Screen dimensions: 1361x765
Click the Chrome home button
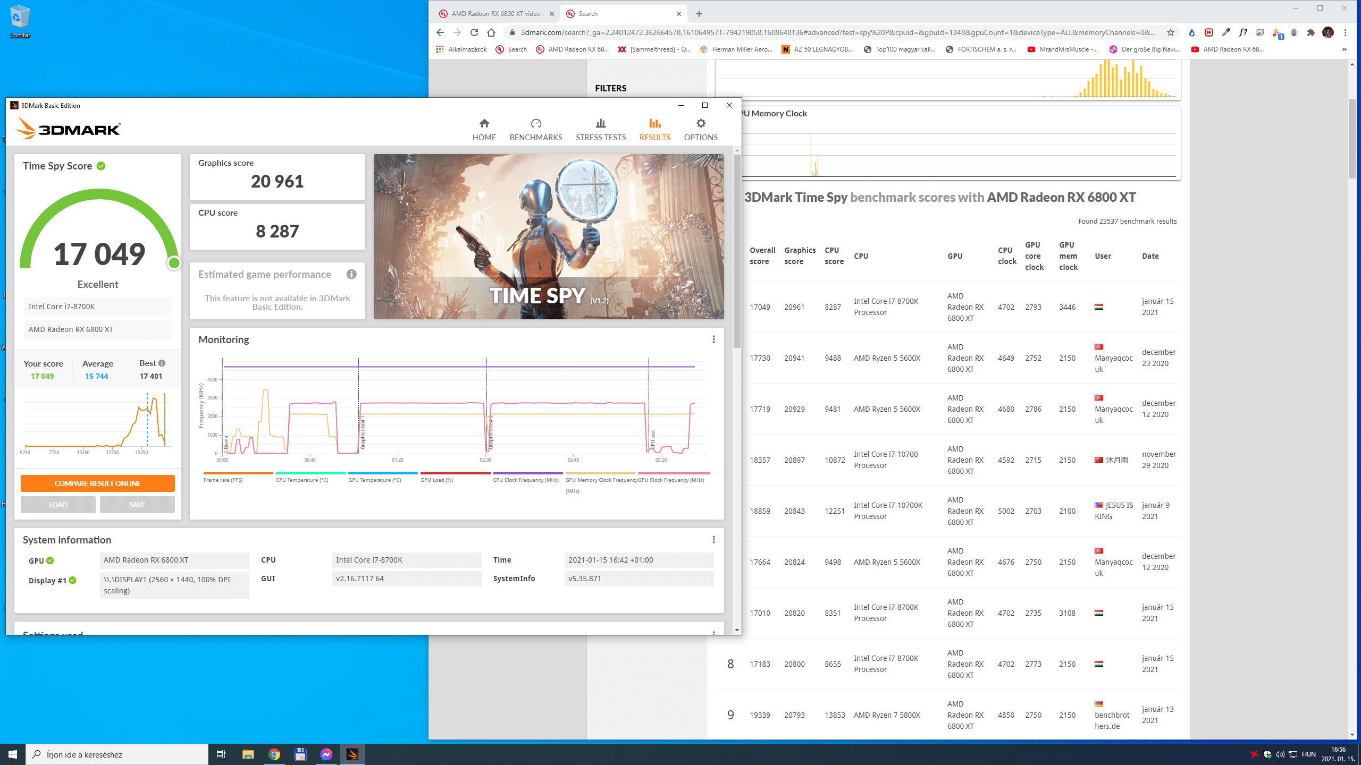point(491,32)
